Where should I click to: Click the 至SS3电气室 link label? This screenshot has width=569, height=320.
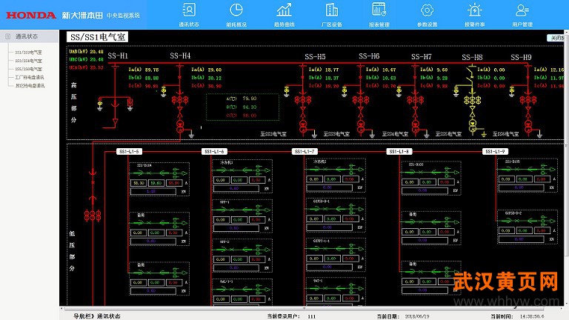(x=336, y=134)
